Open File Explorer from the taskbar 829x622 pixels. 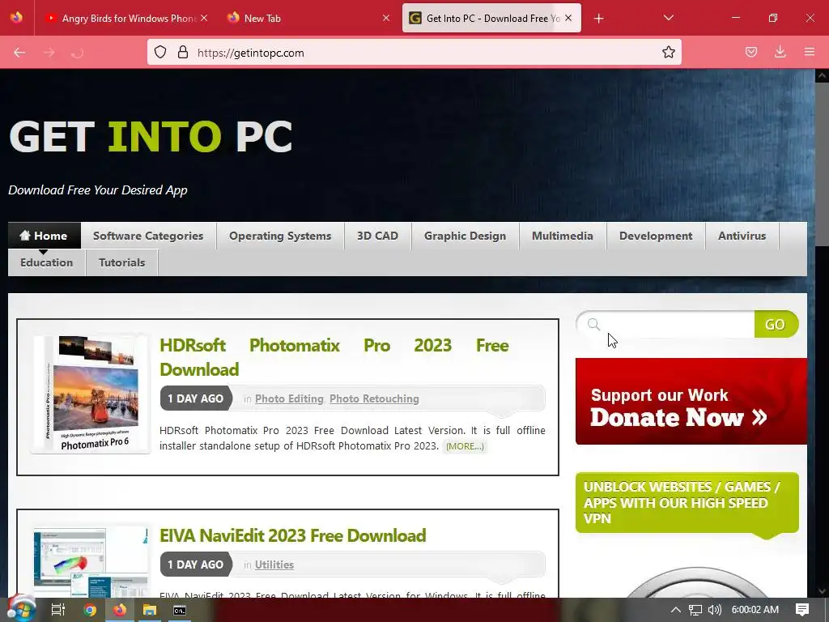coord(150,610)
